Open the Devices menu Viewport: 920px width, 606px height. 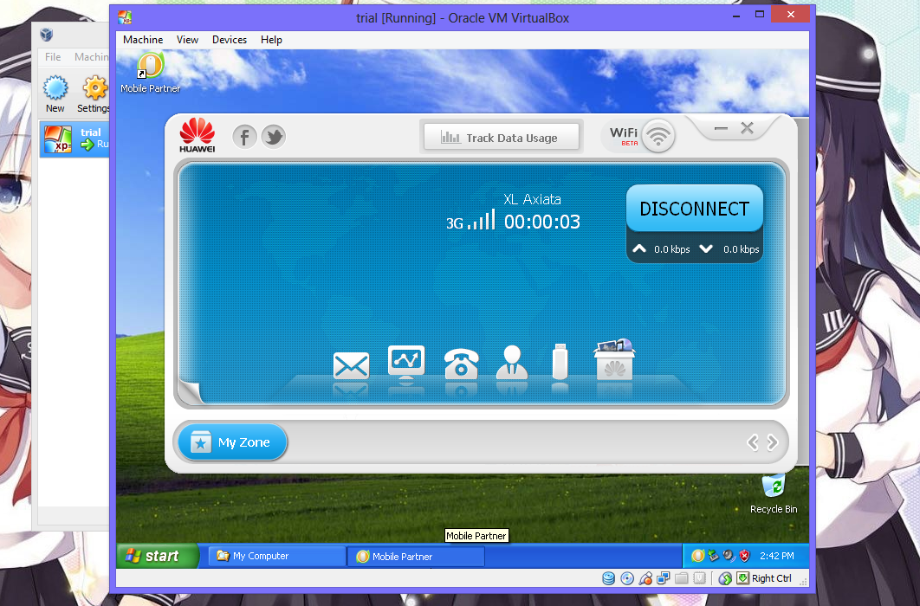coord(230,40)
